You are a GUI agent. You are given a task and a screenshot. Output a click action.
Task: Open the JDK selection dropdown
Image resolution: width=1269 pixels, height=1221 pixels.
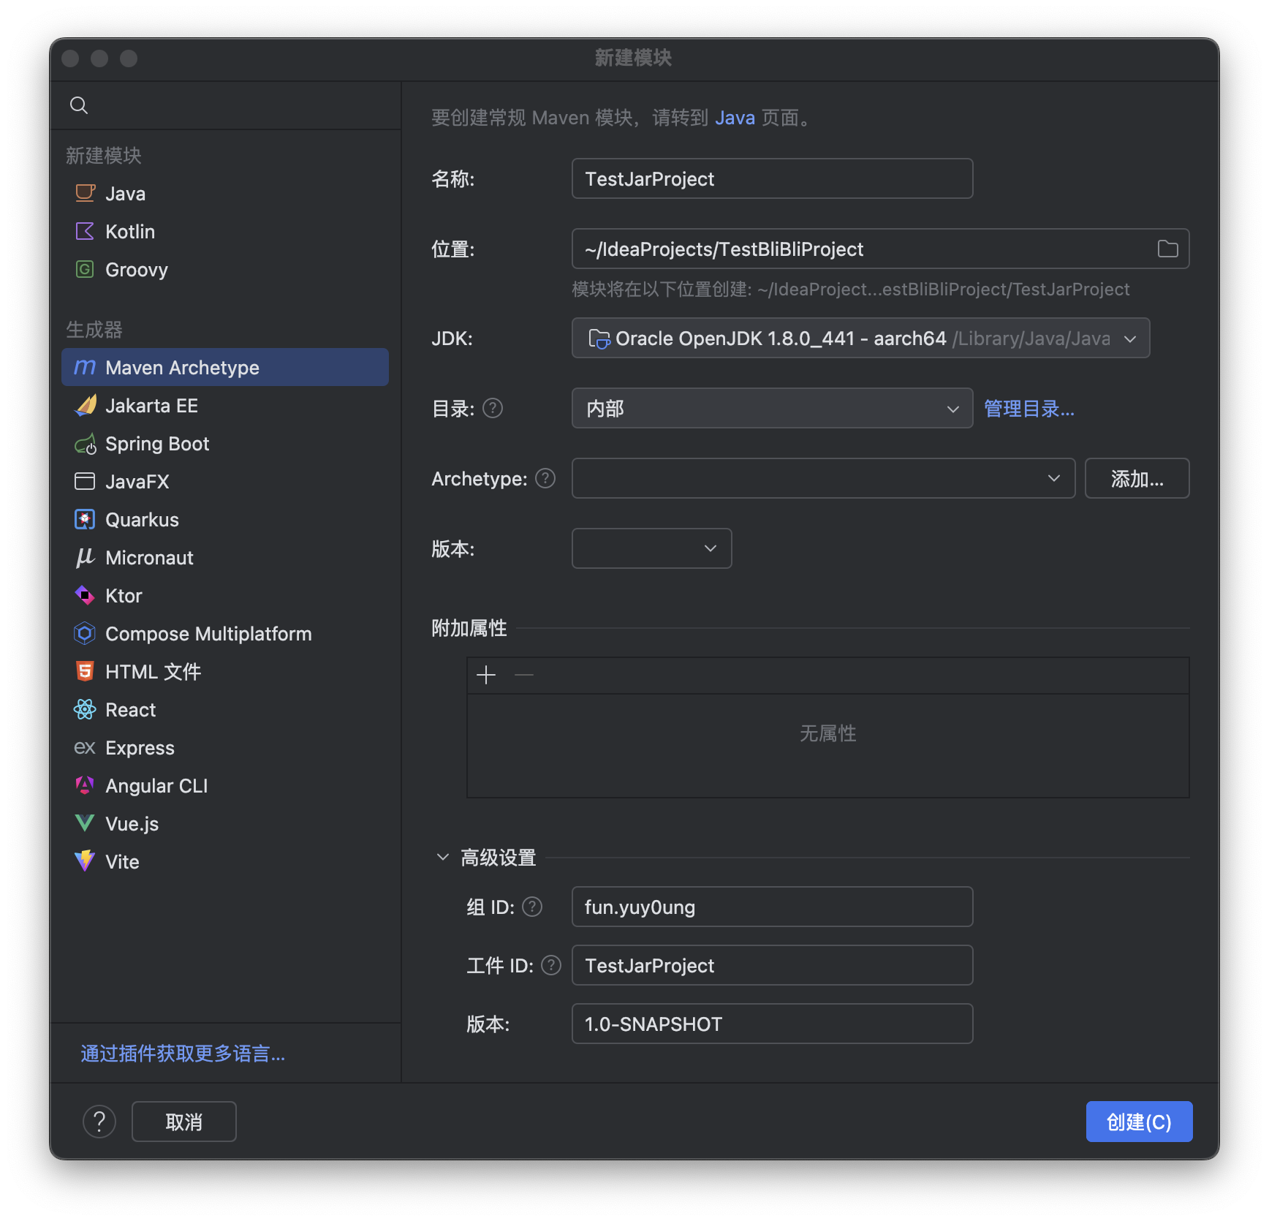(860, 339)
